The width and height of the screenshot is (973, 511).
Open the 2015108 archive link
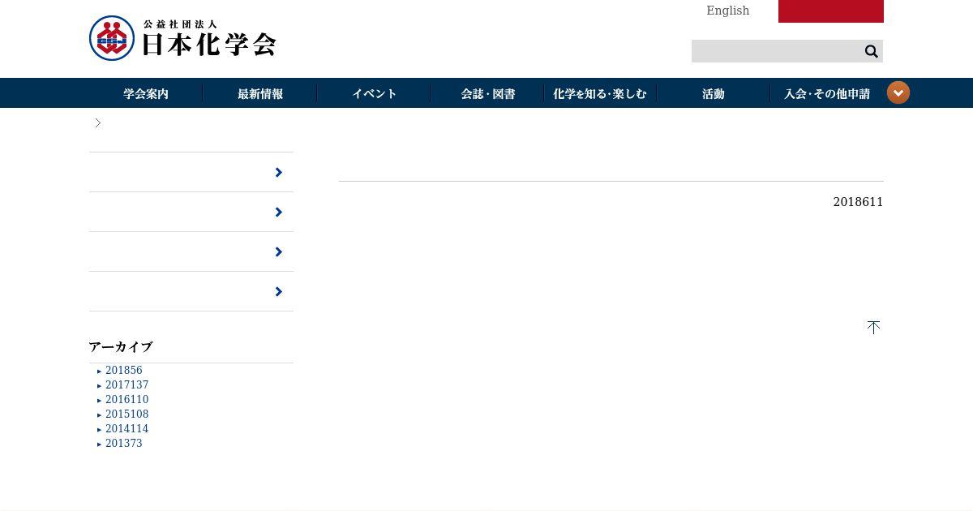point(127,414)
